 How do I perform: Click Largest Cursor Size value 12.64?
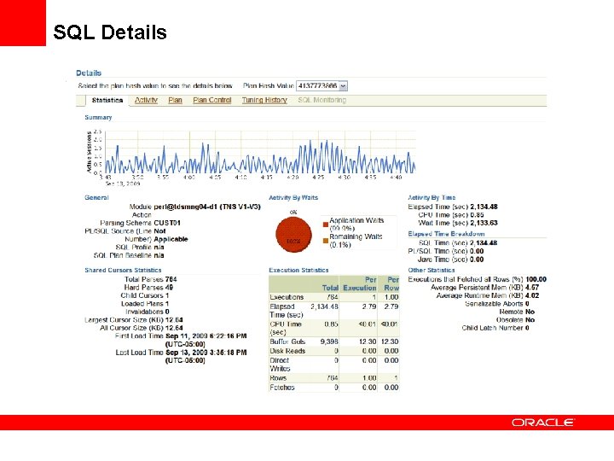pyautogui.click(x=174, y=319)
